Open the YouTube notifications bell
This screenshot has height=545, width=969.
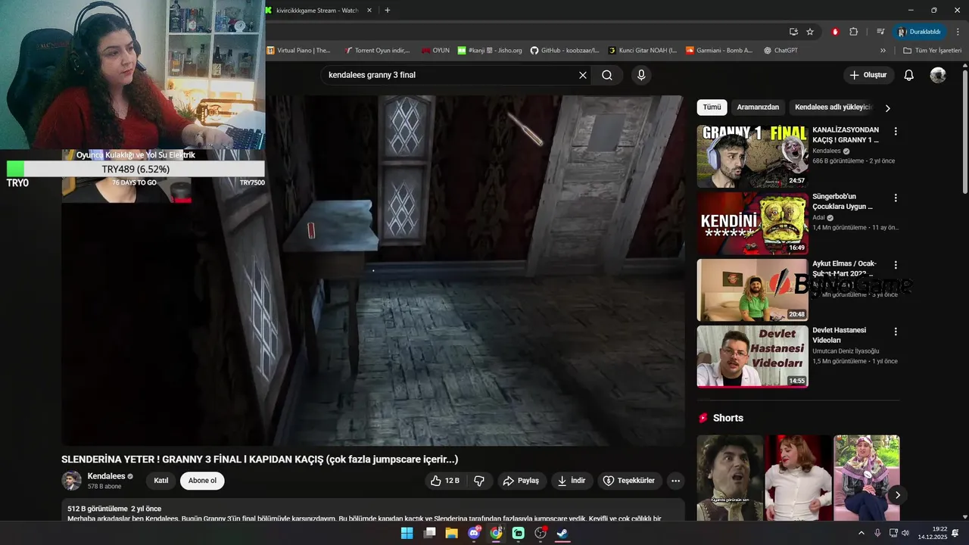coord(909,75)
